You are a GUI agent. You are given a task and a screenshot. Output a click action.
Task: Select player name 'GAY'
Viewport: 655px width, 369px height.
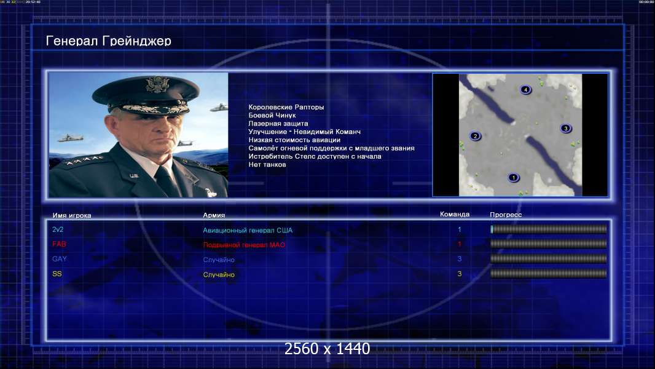(x=60, y=259)
